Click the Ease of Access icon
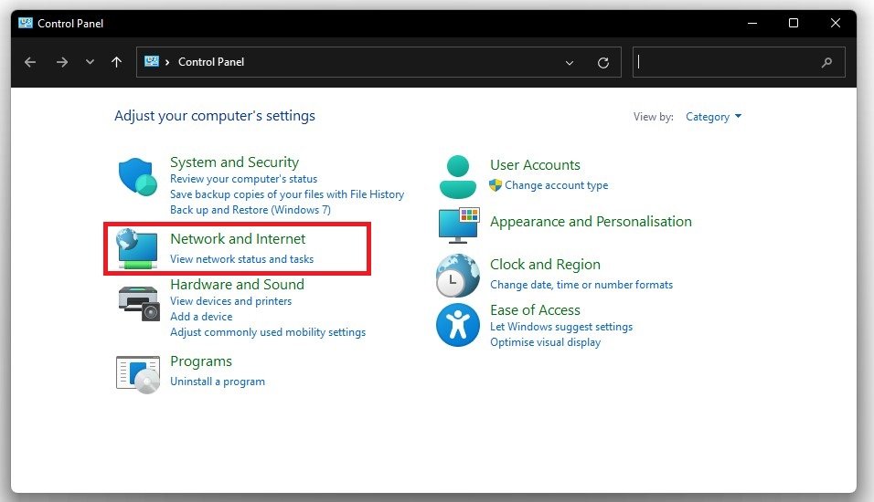 point(458,325)
